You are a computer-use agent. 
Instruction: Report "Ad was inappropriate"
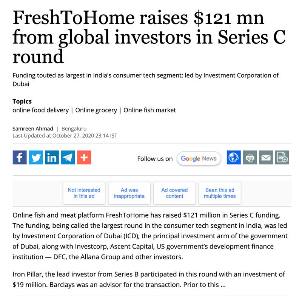pyautogui.click(x=129, y=193)
